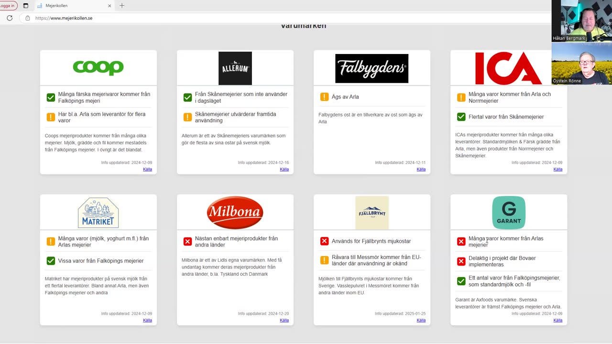Click the Milbona description about Lidls egna varumärken
612x344 pixels.
coord(232,267)
